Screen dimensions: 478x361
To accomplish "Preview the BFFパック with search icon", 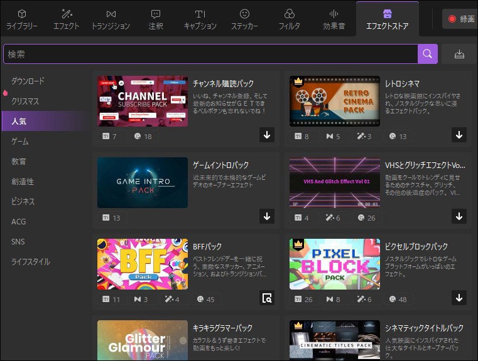I will [267, 298].
